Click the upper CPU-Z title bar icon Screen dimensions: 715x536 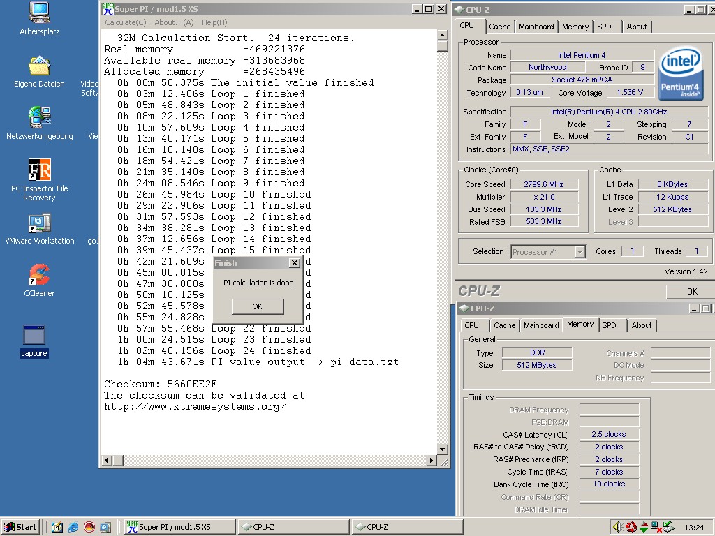(x=459, y=10)
